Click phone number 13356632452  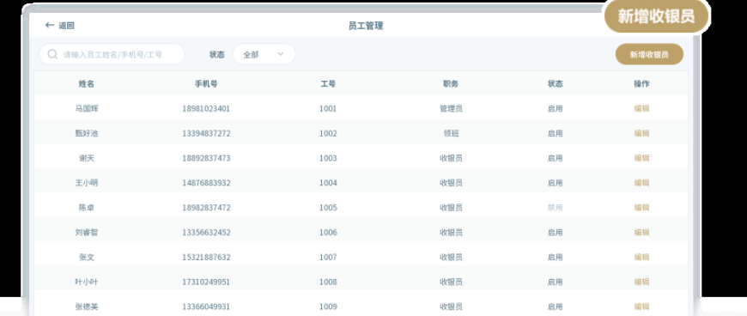tap(206, 233)
